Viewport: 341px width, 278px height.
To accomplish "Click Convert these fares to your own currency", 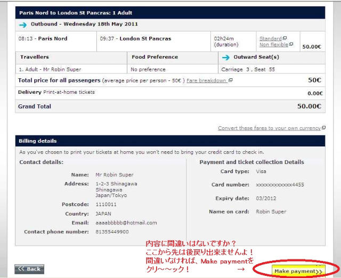I will pos(269,128).
